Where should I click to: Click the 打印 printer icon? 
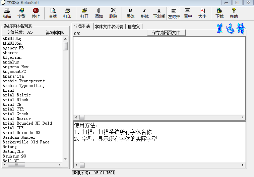[x=67, y=13]
